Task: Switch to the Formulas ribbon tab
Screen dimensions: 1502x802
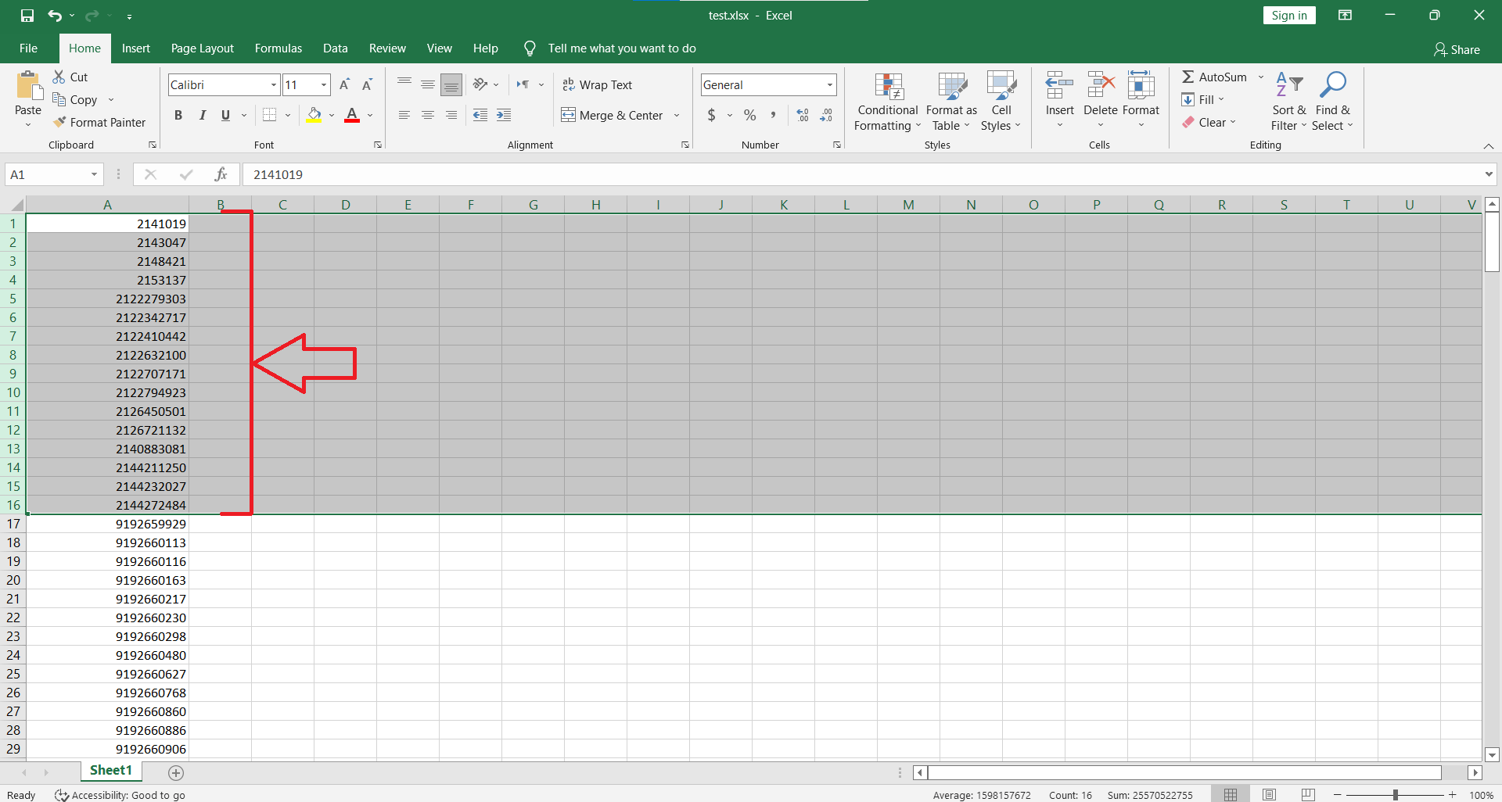Action: pos(278,48)
